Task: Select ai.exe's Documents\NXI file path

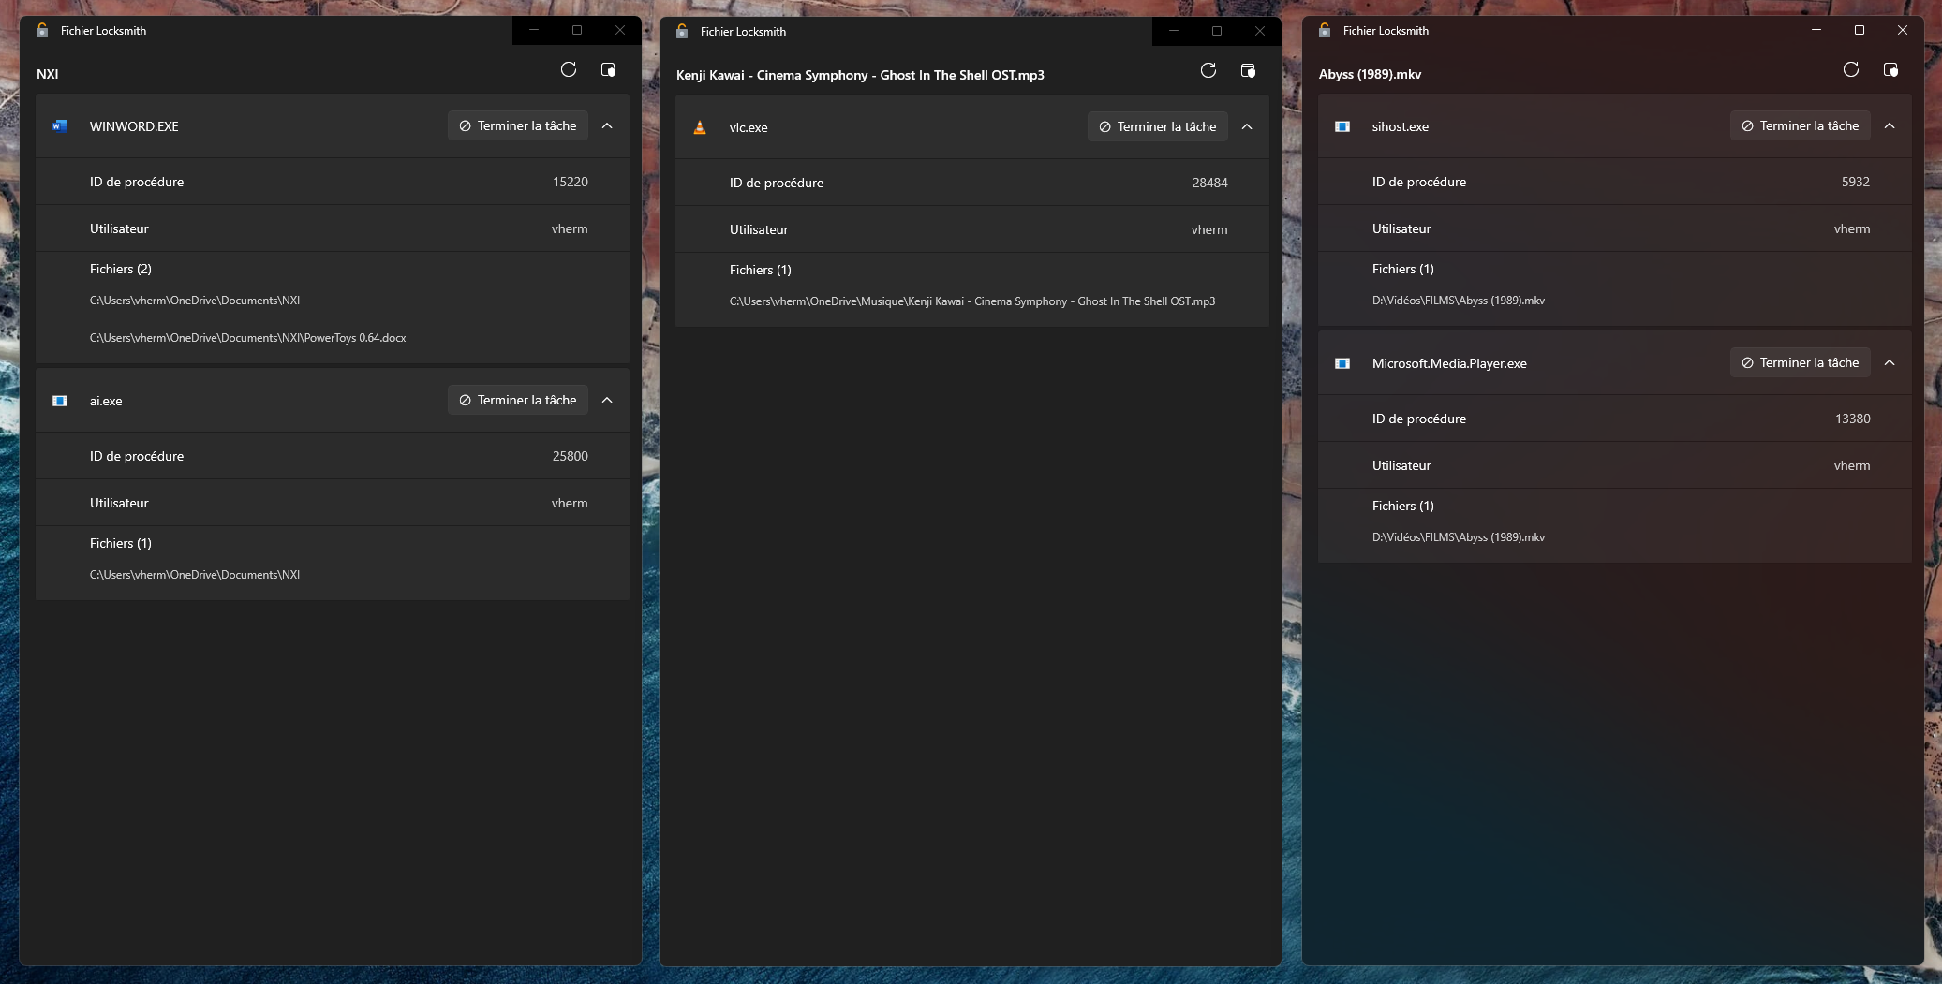Action: point(195,575)
